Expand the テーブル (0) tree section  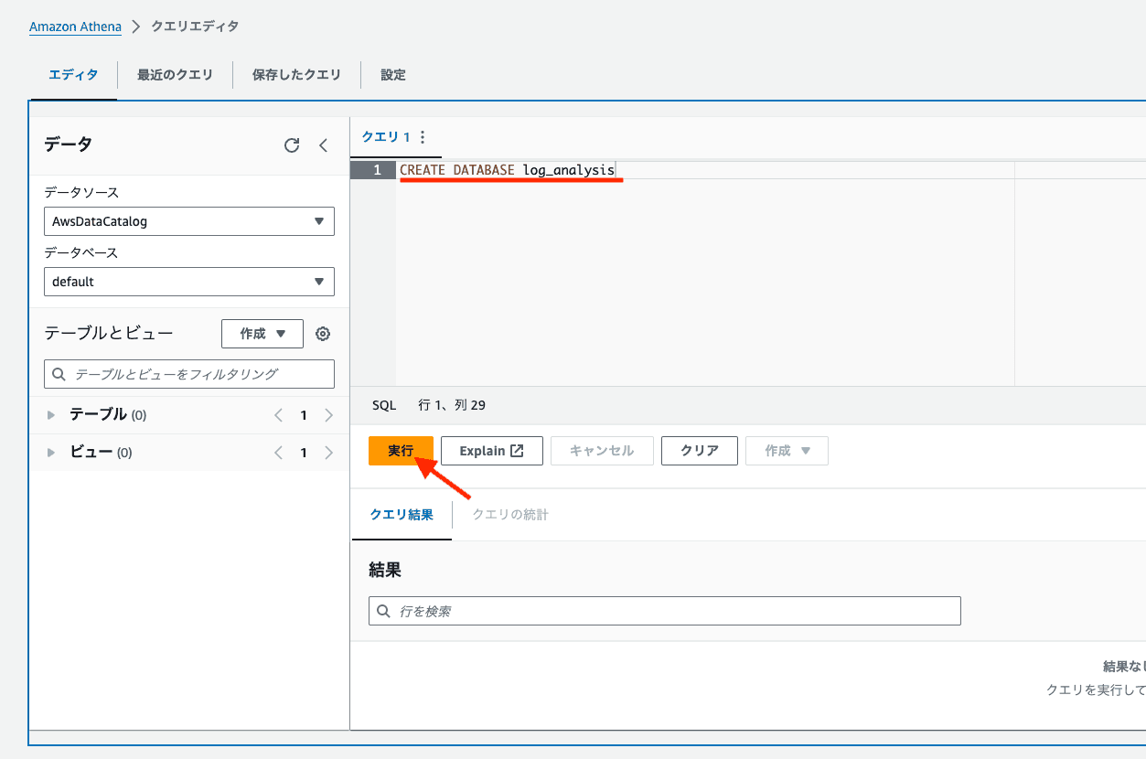pyautogui.click(x=52, y=415)
